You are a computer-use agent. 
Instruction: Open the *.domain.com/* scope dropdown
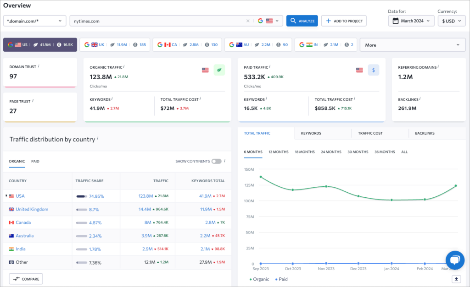click(x=34, y=21)
